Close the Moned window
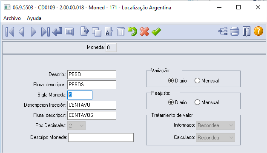The image size is (267, 153). pos(258,7)
